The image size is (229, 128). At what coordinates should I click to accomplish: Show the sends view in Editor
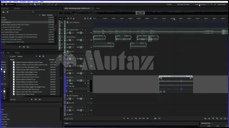71,19
